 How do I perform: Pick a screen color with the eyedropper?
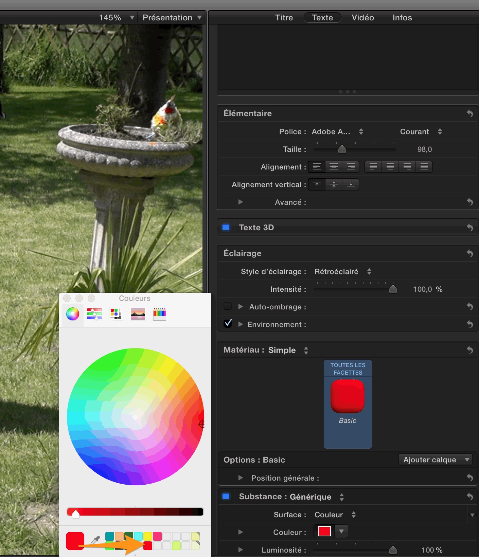(95, 540)
